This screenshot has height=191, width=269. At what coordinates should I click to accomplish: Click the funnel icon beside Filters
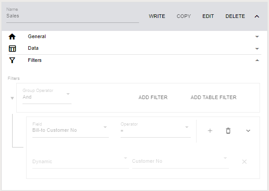click(x=12, y=61)
